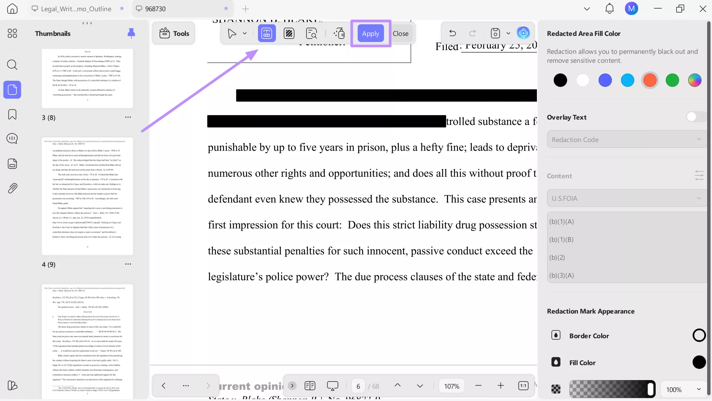This screenshot has height=401, width=712.
Task: Click the Close button to exit redaction
Action: tap(401, 33)
